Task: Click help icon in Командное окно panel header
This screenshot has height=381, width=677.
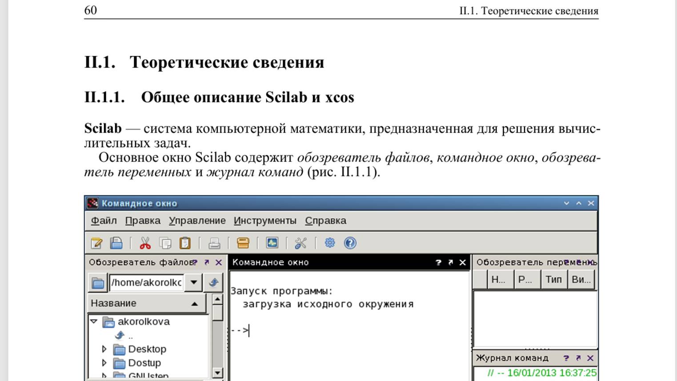Action: [439, 263]
